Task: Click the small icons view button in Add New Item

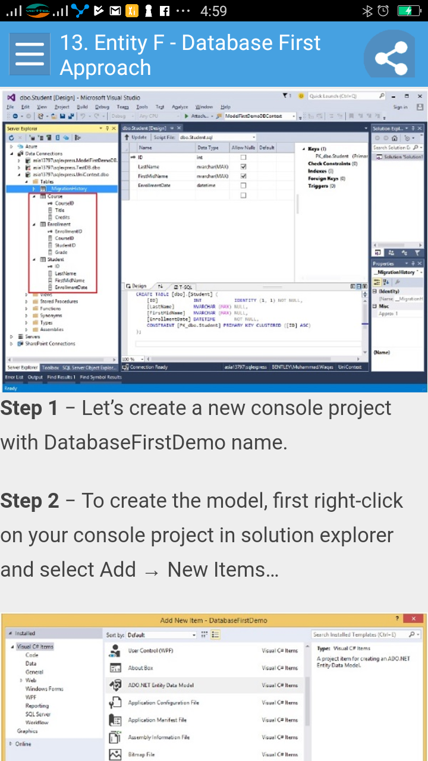Action: 205,635
